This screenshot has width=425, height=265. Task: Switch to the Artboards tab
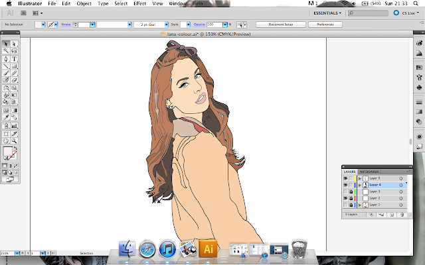(369, 171)
